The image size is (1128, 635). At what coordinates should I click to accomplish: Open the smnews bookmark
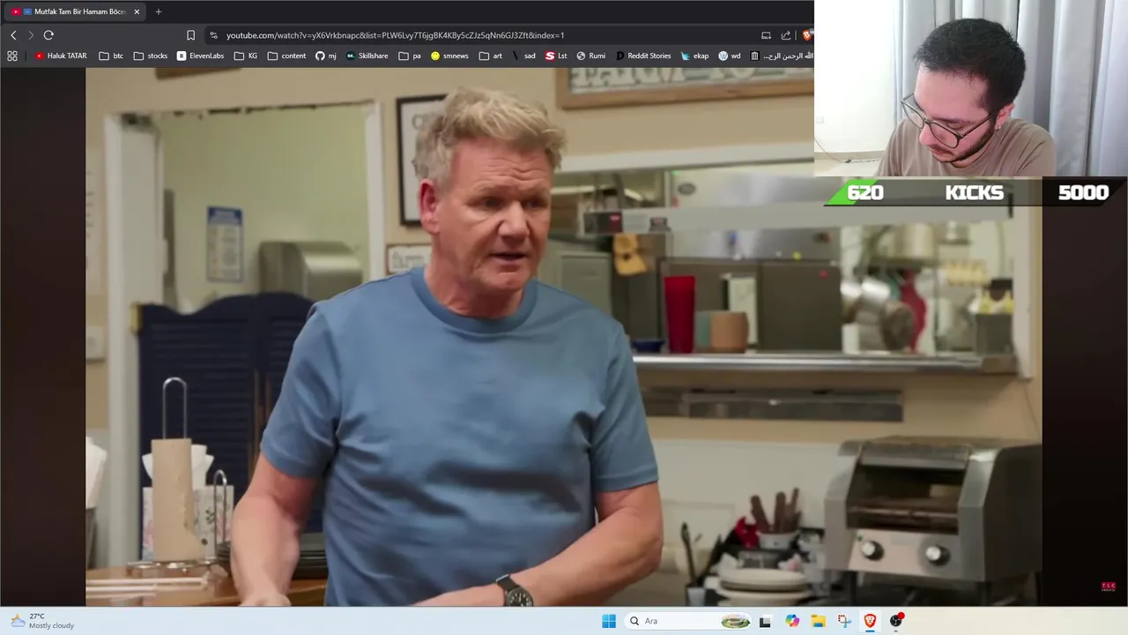(x=450, y=56)
